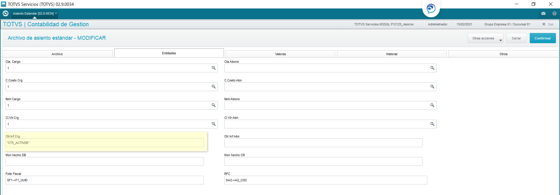The image size is (560, 195).
Task: Select the Entidades tab
Action: (169, 53)
